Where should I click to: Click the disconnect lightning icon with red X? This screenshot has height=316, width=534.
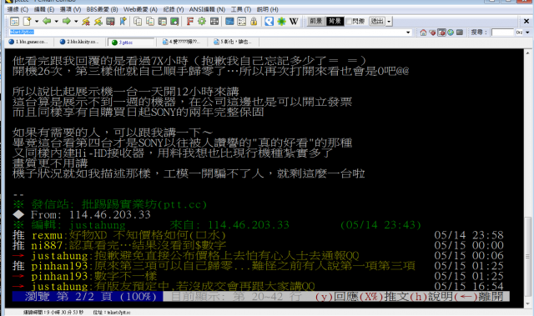[x=86, y=22]
